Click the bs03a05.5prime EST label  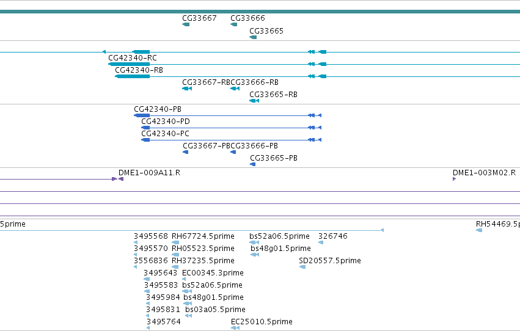(x=215, y=310)
